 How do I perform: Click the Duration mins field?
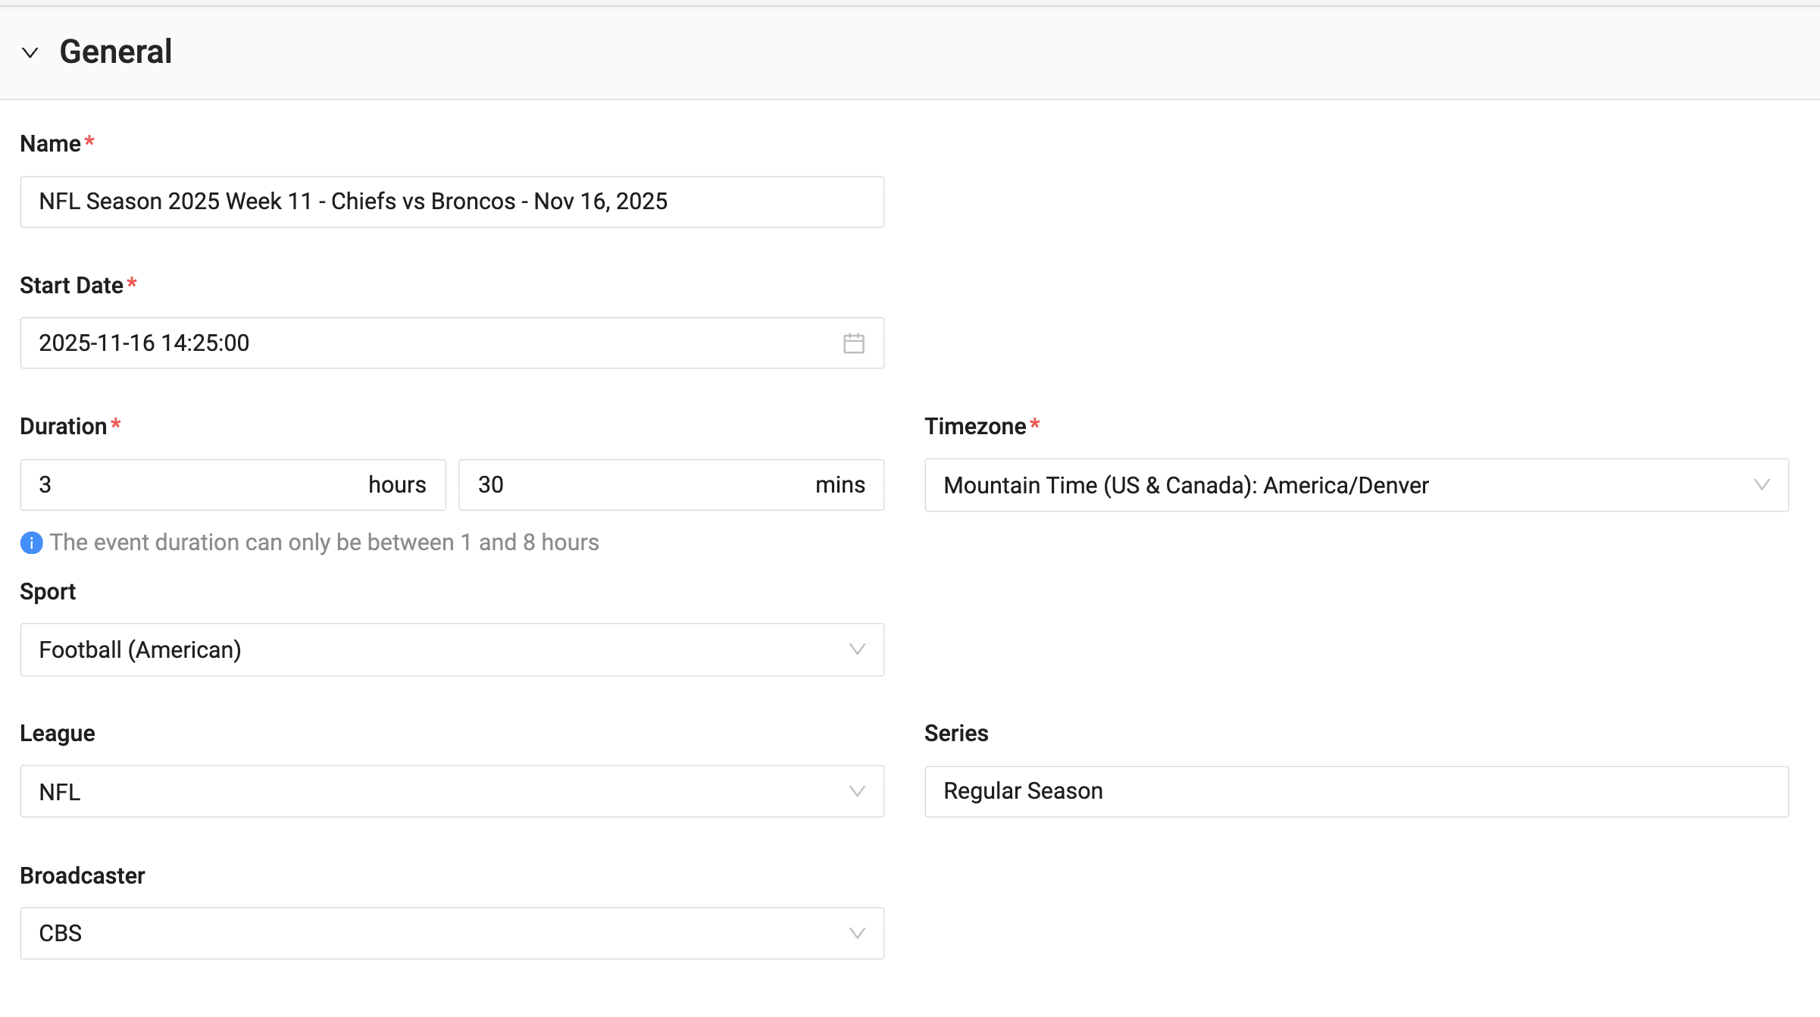click(636, 485)
